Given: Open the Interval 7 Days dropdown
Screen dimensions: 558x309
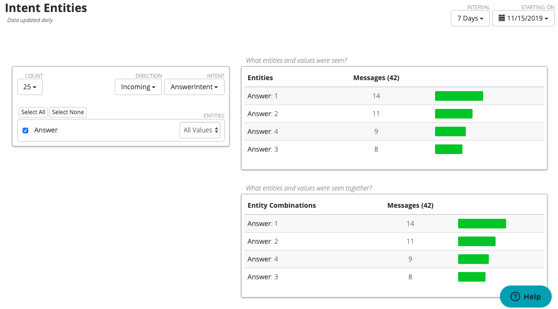Looking at the screenshot, I should [x=470, y=18].
